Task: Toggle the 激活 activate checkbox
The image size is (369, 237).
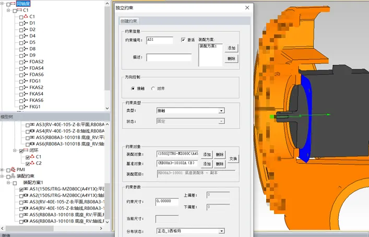Action: pos(183,40)
